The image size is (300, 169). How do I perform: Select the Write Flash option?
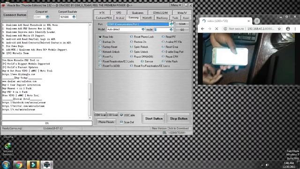170,61
